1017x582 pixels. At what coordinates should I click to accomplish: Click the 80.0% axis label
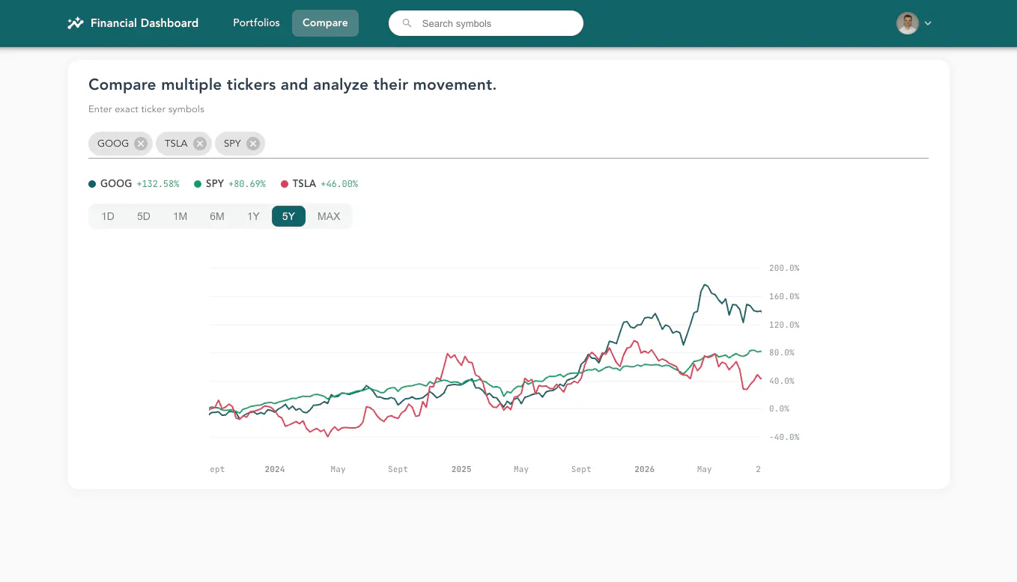click(x=782, y=352)
